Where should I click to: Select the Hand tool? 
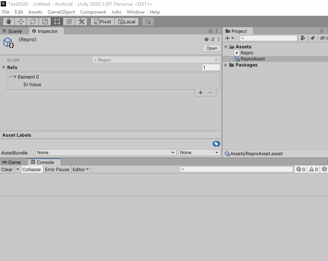[9, 22]
